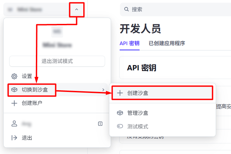Viewport: 231px width, 154px height.
Task: Click the account avatar in the popup
Action: [x=57, y=32]
